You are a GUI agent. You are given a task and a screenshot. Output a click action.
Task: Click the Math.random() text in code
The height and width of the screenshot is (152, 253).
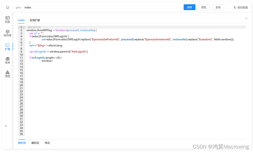pos(224,39)
